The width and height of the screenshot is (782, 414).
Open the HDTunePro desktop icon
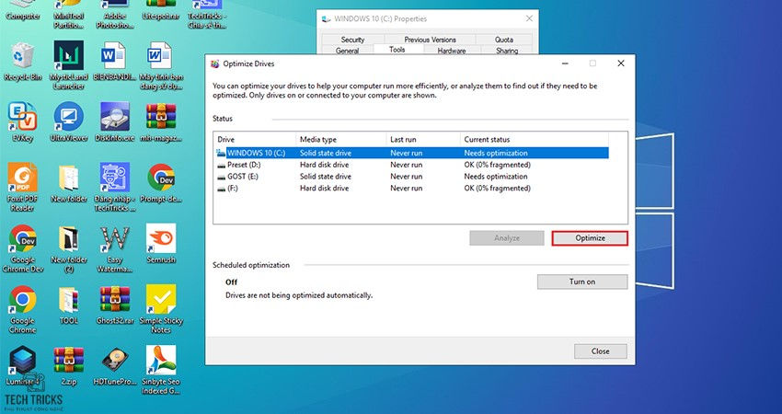115,366
